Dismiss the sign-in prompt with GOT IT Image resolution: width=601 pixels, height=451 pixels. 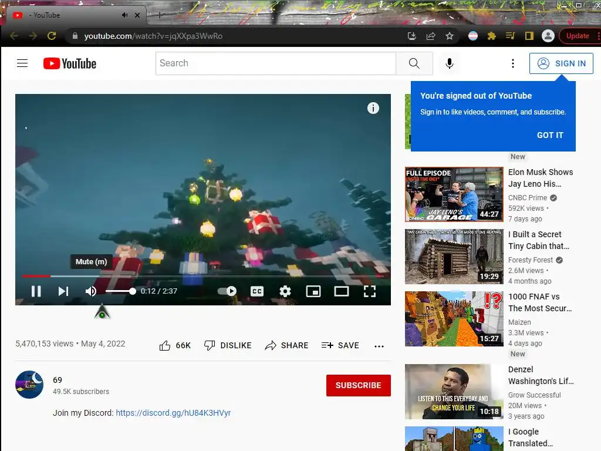pos(549,135)
